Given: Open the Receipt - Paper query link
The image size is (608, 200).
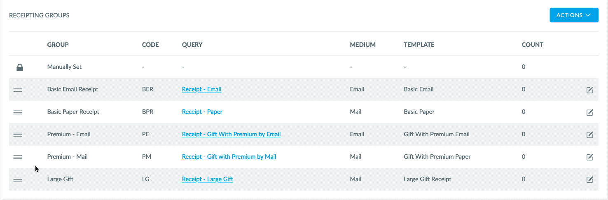Looking at the screenshot, I should tap(202, 112).
